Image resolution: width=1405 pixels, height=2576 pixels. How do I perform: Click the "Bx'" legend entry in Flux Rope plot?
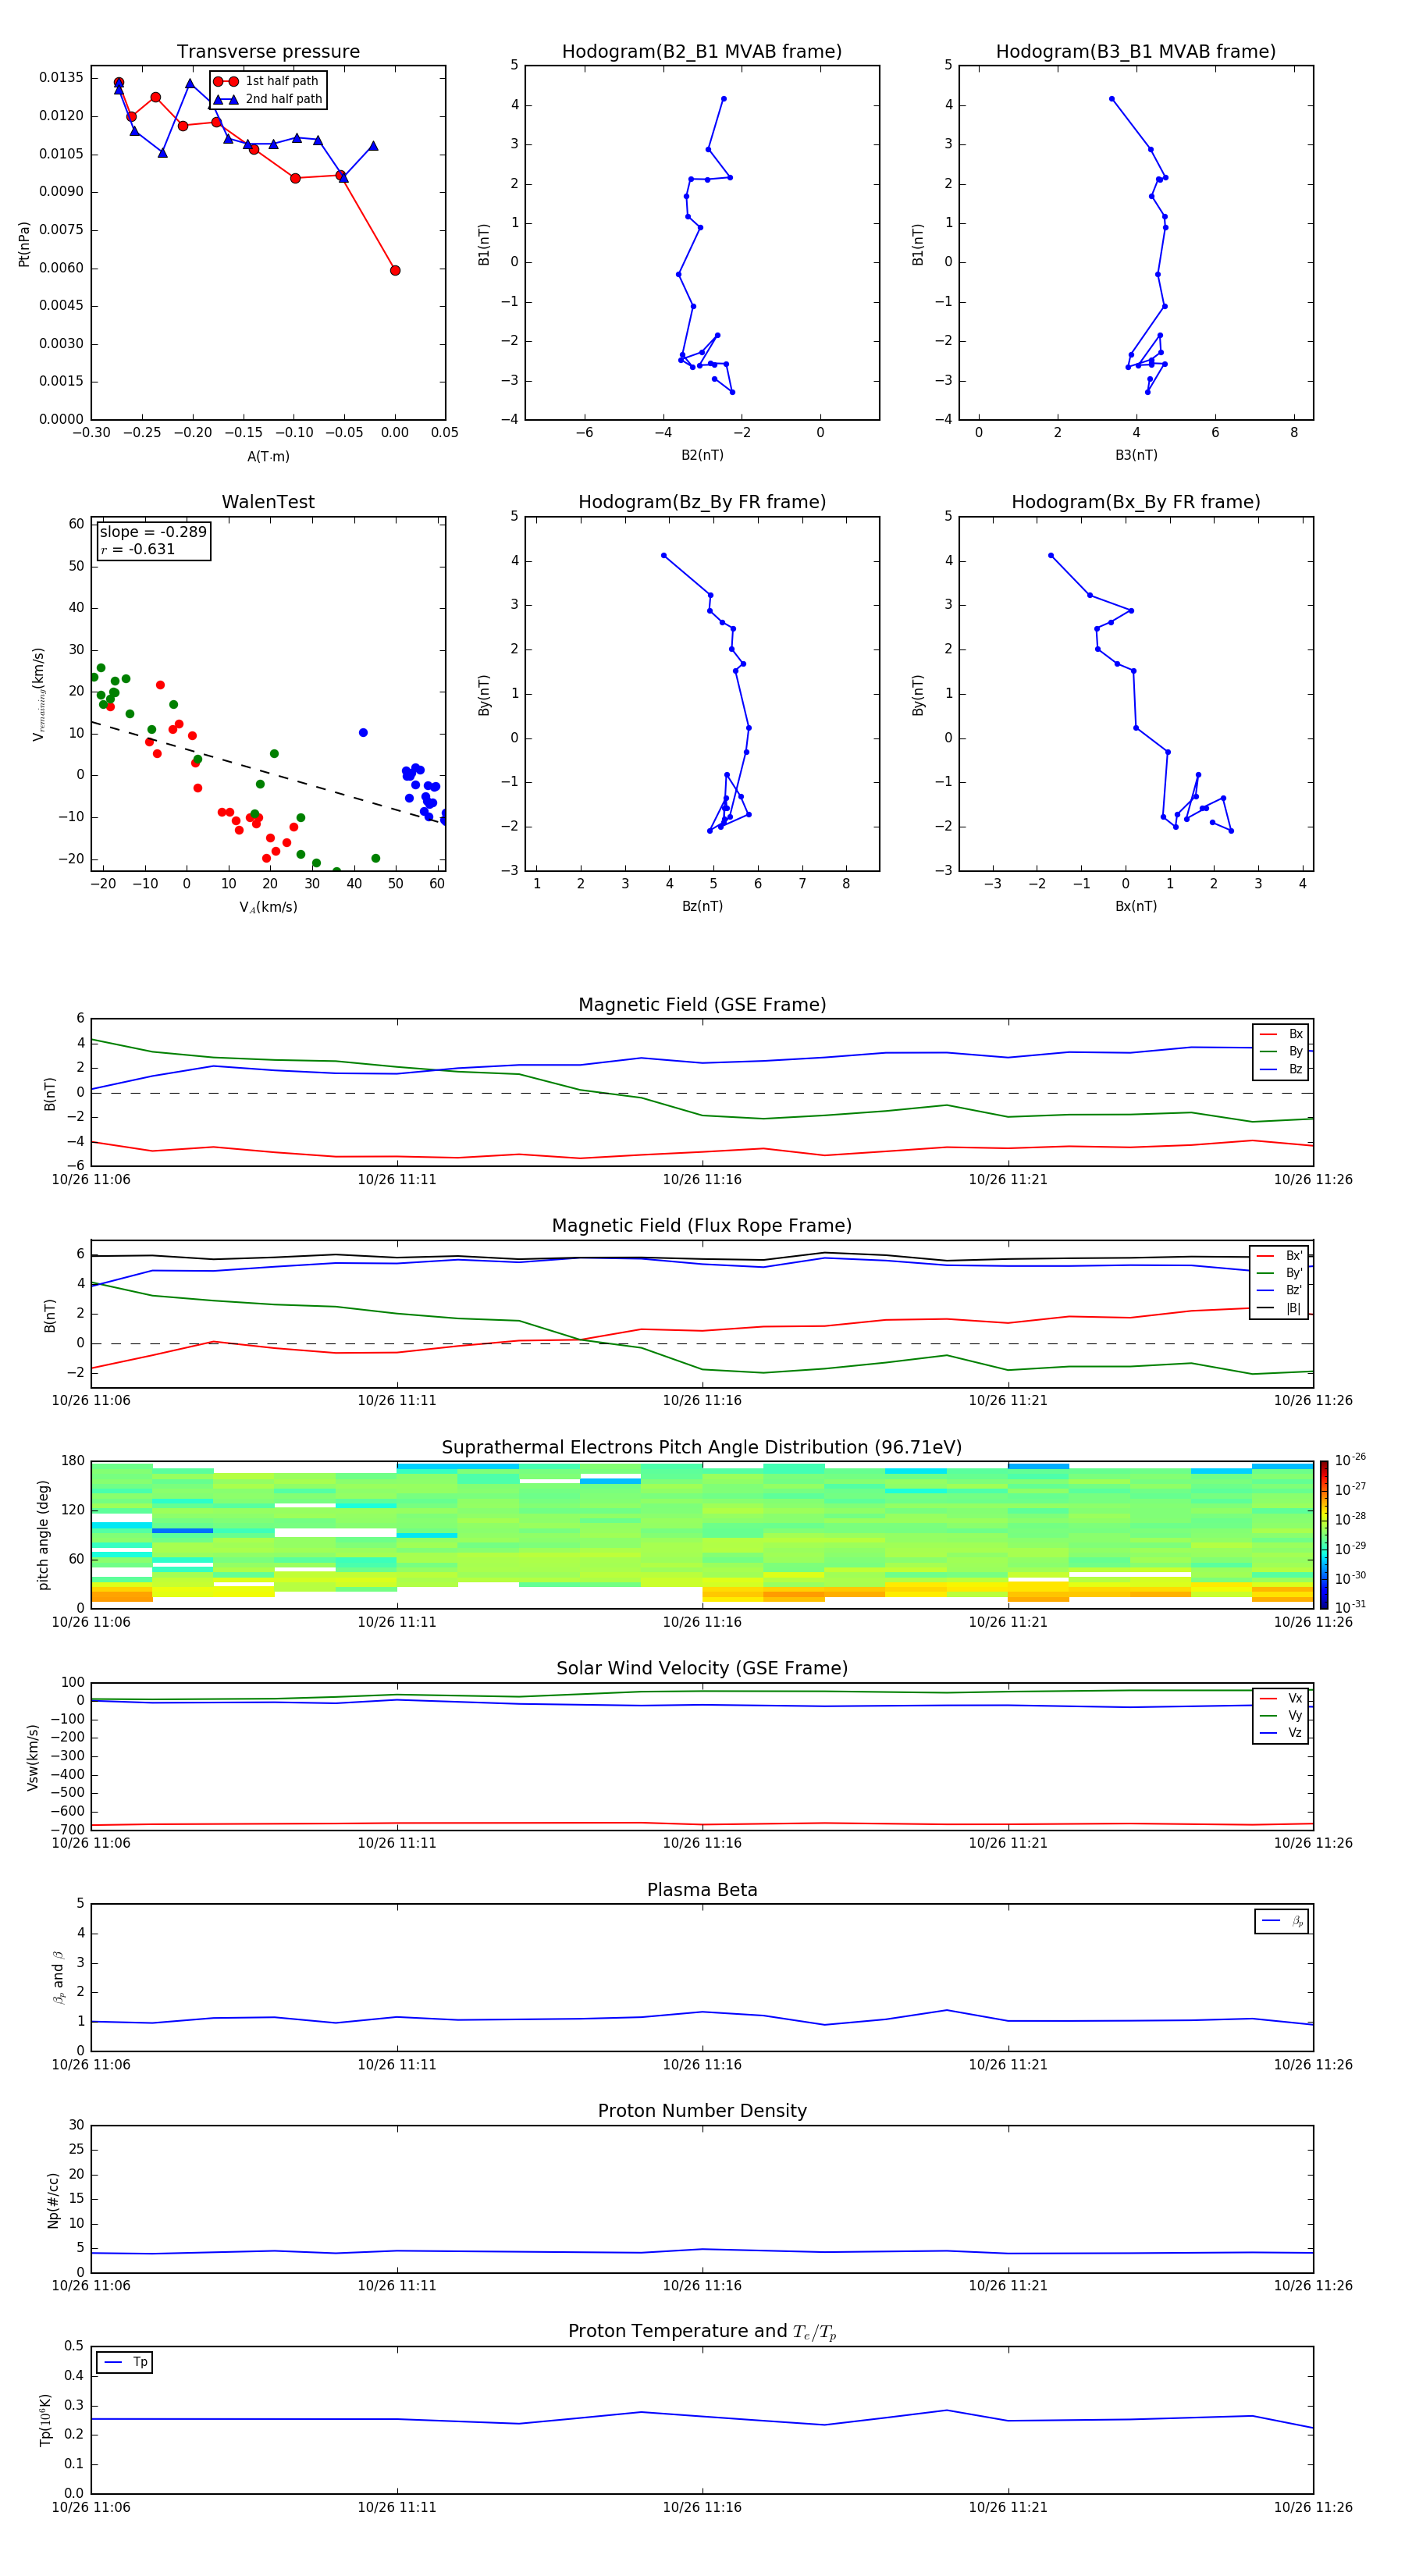(x=1280, y=1256)
